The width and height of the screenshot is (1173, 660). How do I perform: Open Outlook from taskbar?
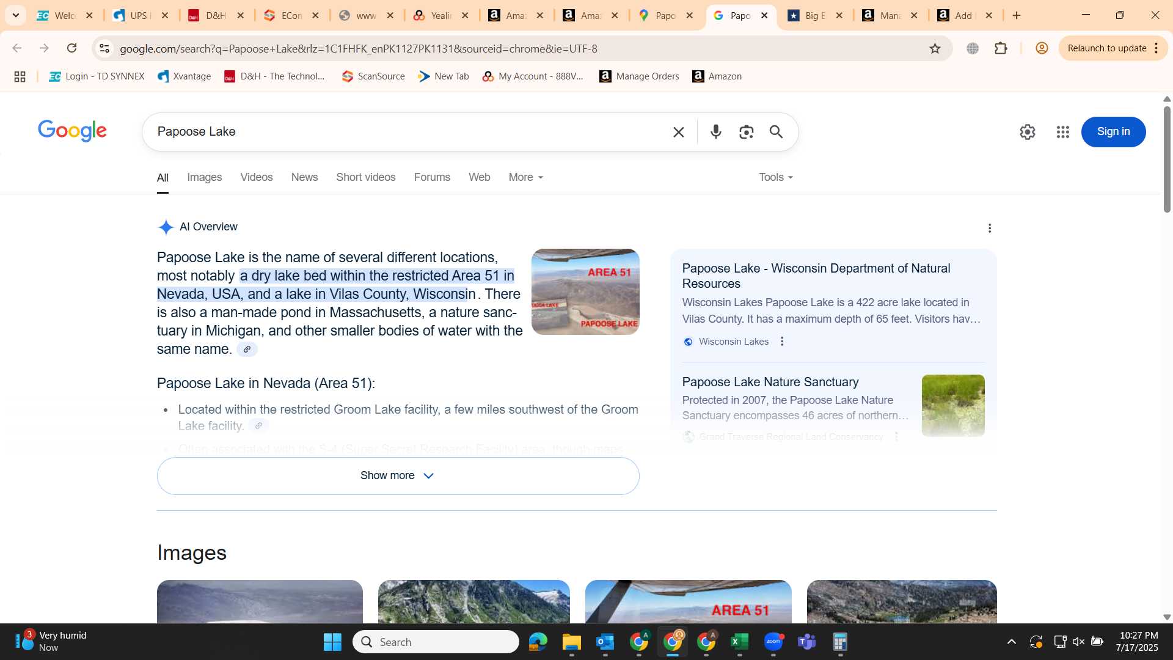click(605, 642)
